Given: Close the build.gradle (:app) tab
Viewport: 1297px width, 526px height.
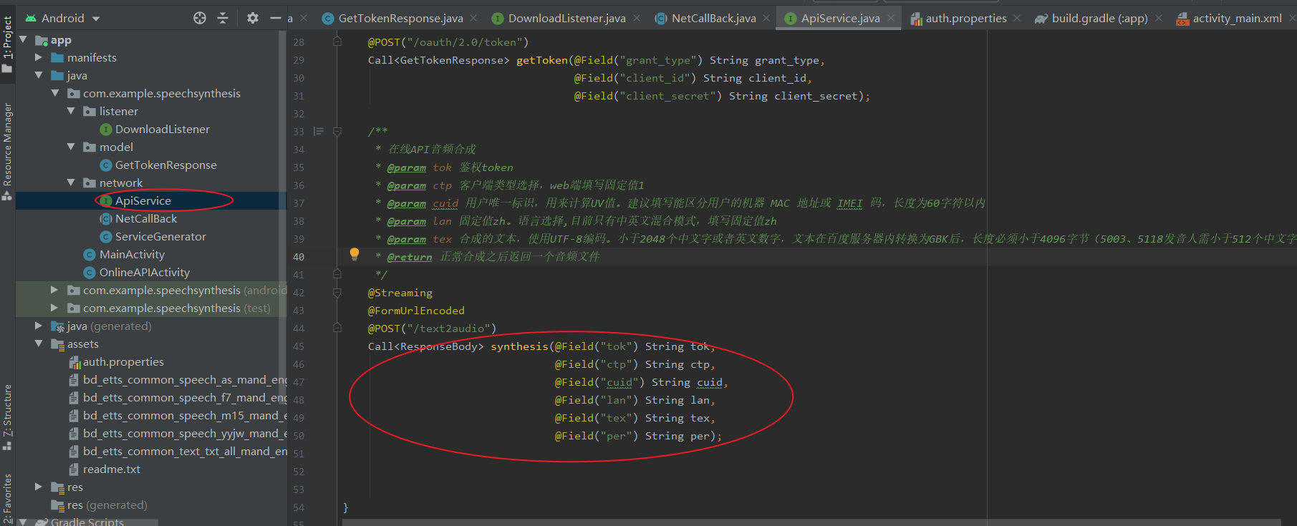Looking at the screenshot, I should [x=1159, y=18].
